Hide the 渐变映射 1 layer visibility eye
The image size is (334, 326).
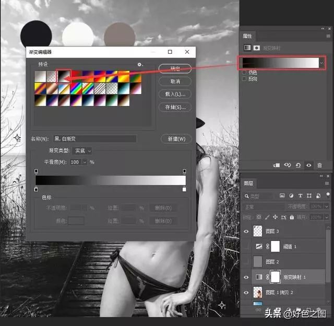pos(247,277)
